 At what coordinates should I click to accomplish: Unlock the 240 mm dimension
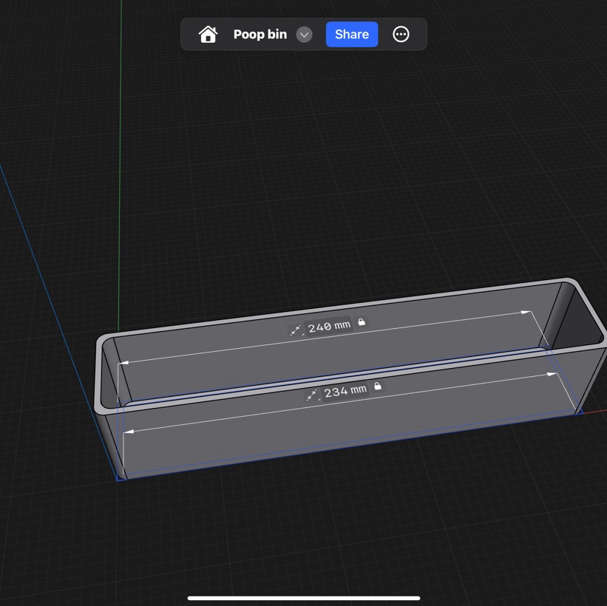[362, 323]
